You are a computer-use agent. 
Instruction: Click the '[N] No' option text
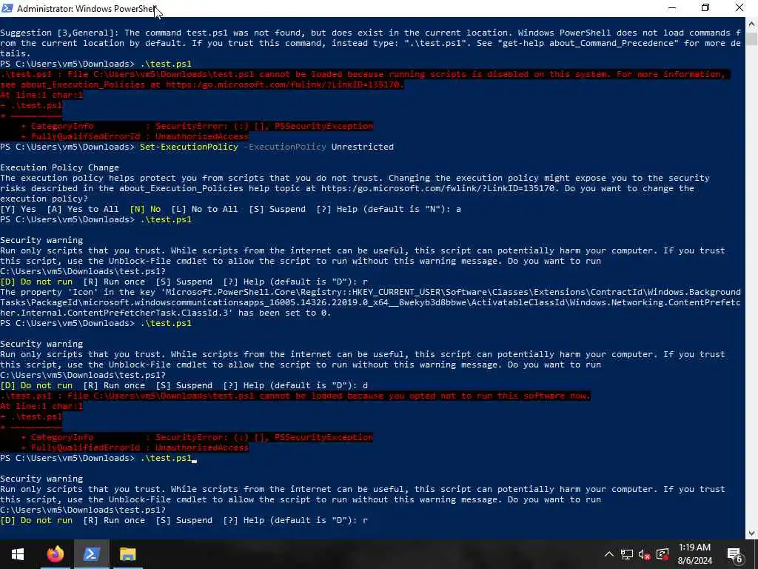tap(145, 209)
